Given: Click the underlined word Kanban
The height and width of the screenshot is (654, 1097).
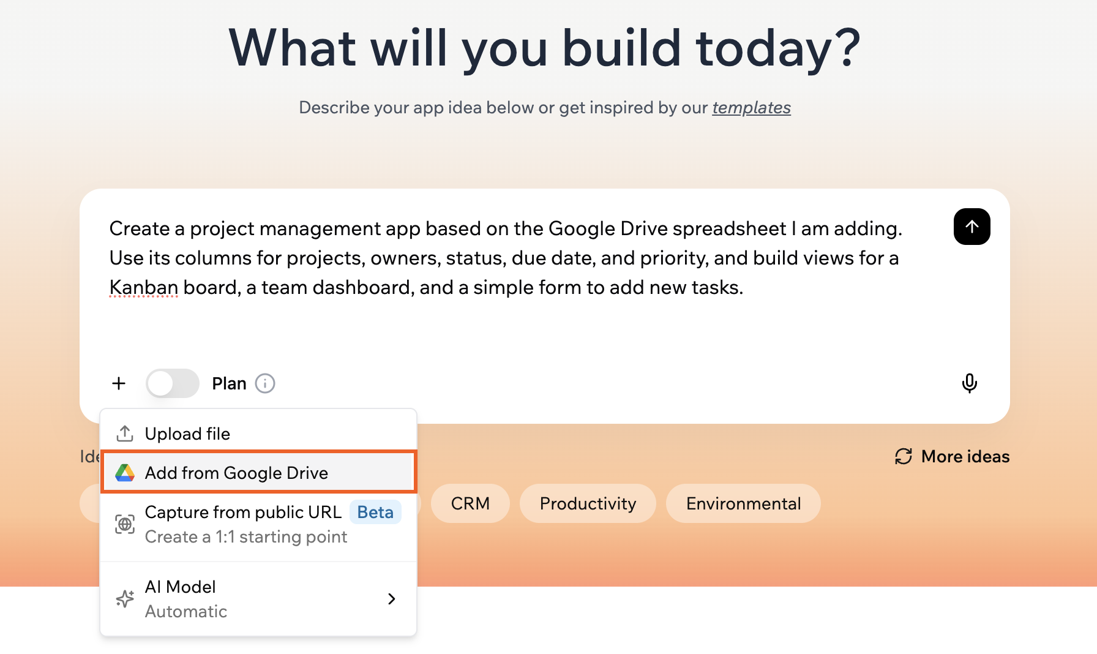Looking at the screenshot, I should 144,287.
